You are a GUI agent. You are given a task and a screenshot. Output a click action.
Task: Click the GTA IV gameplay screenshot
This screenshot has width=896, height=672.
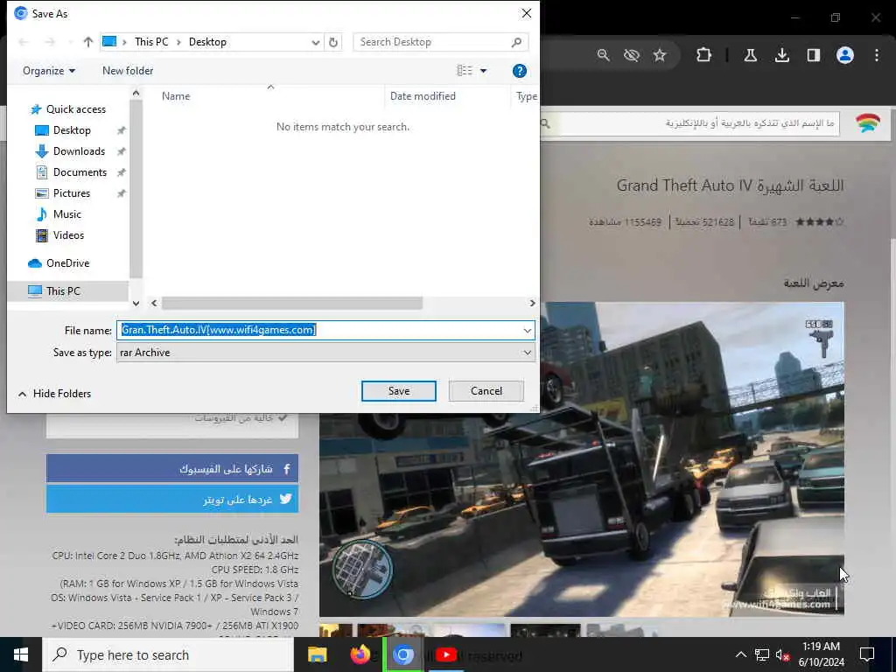[582, 458]
